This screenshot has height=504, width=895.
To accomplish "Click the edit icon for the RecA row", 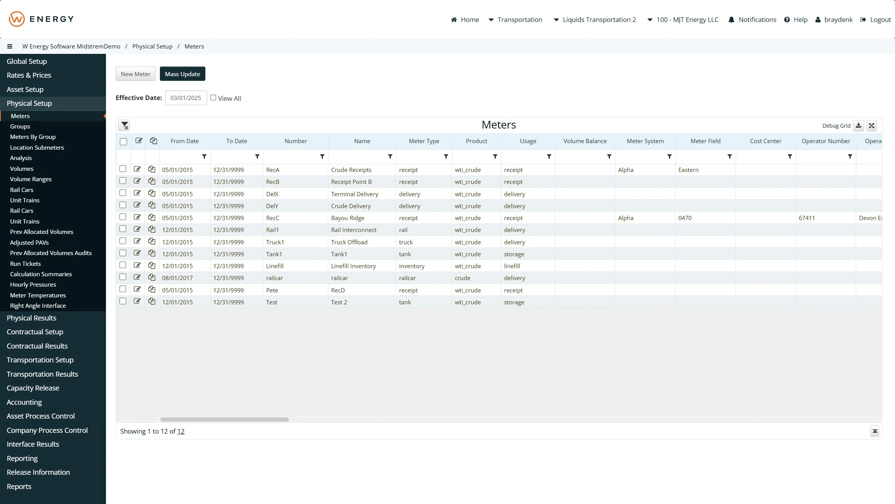I will 137,169.
